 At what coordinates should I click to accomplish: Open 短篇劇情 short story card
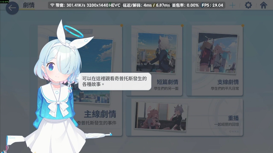(154, 60)
